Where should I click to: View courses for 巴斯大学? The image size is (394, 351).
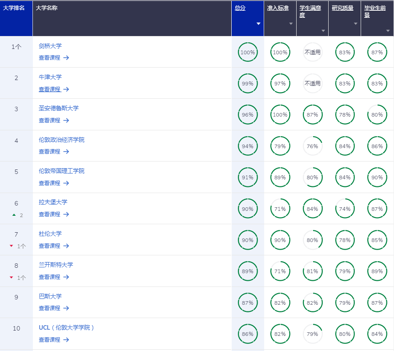(x=54, y=308)
